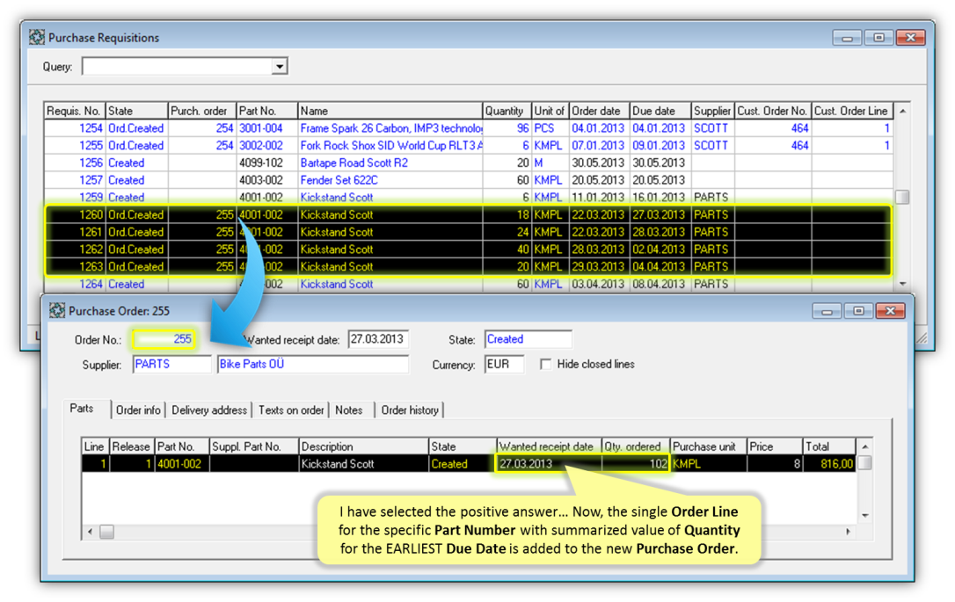Click the Wanted receipt date field

coord(378,339)
